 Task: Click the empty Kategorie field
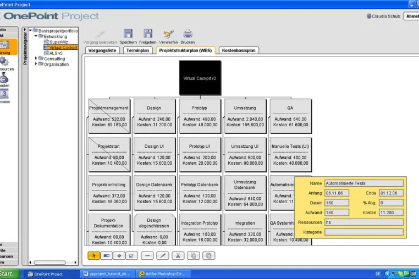364,232
